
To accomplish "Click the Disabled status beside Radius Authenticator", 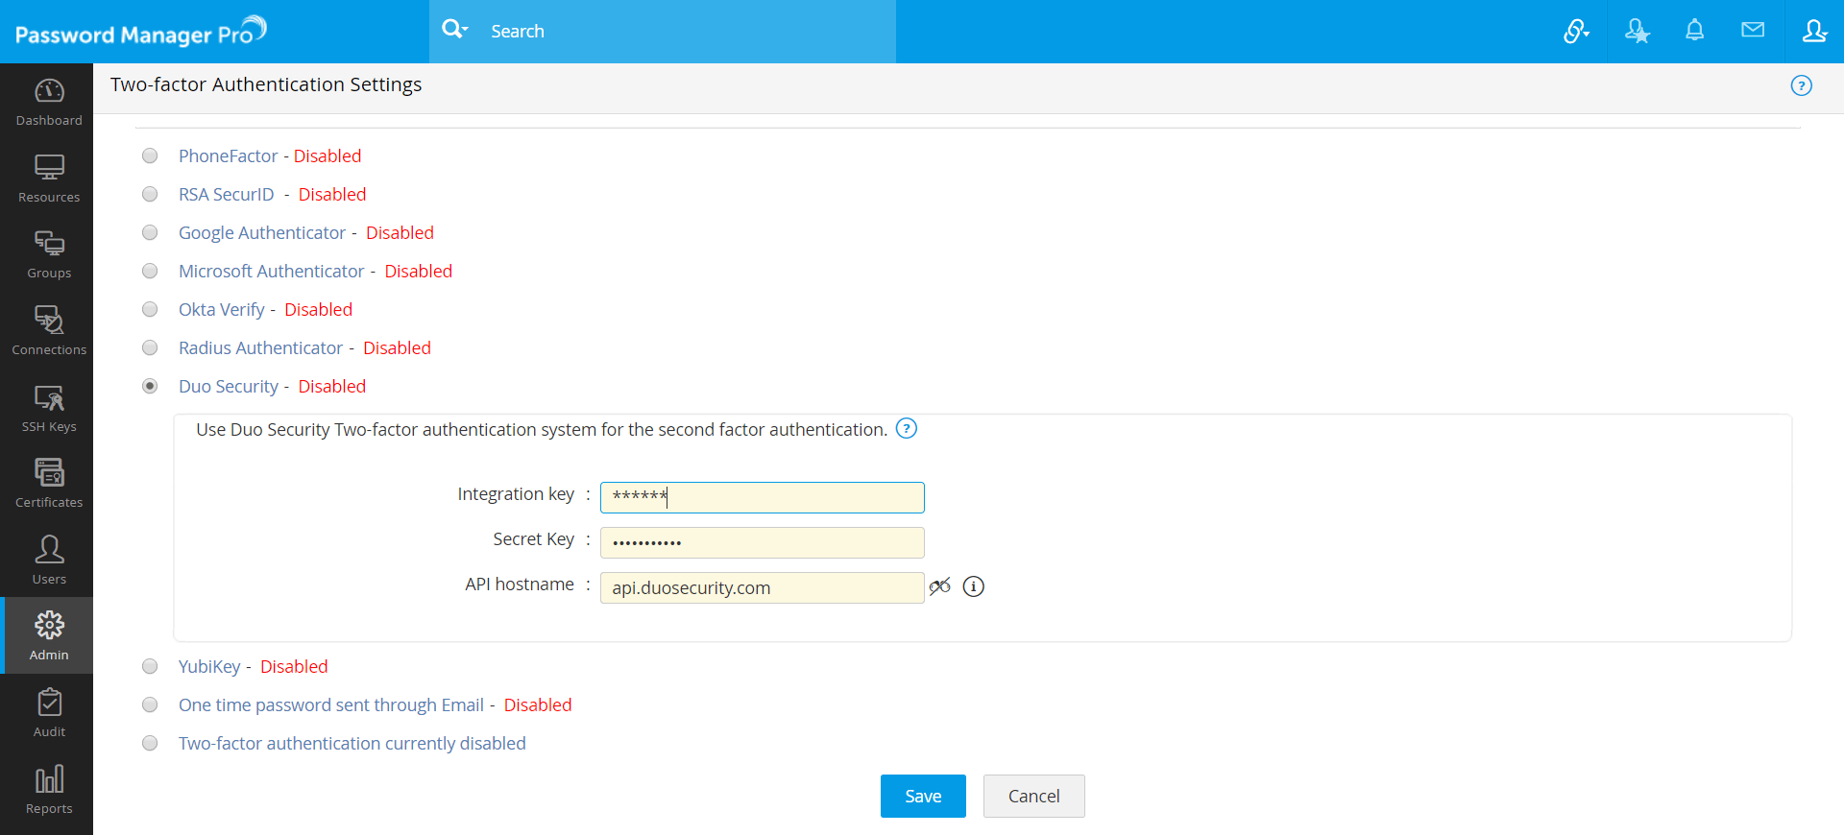I will pos(397,347).
